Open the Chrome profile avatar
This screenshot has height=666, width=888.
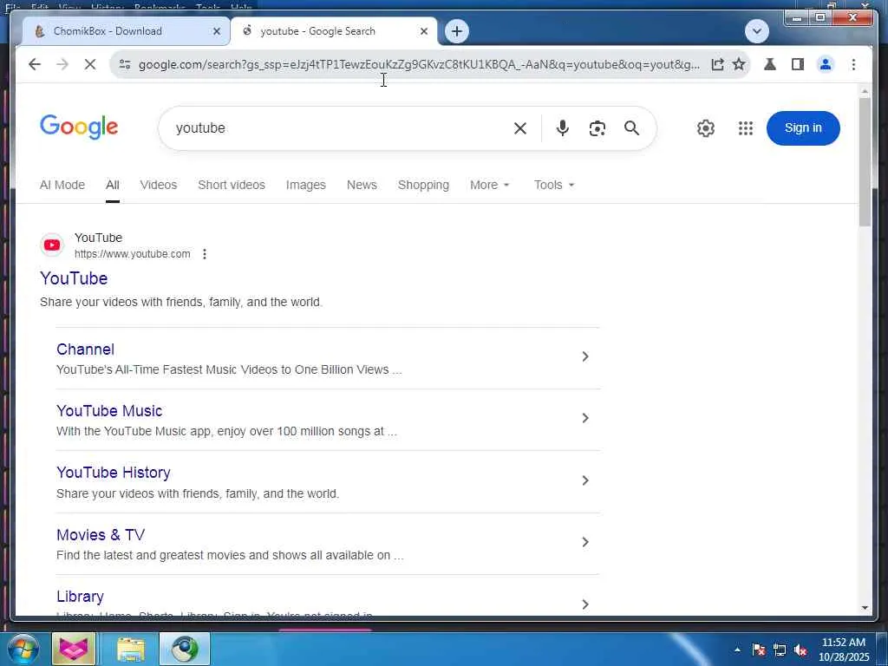[x=826, y=64]
